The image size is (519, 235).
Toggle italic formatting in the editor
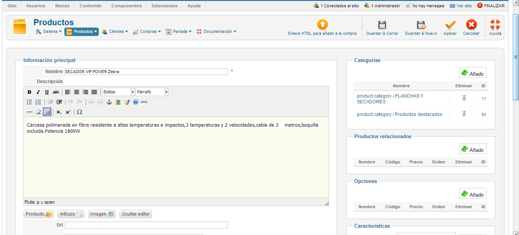point(38,92)
